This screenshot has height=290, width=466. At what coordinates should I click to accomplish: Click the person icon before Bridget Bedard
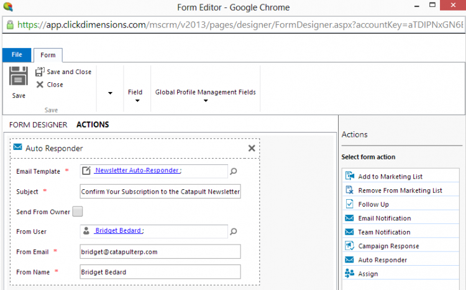86,230
